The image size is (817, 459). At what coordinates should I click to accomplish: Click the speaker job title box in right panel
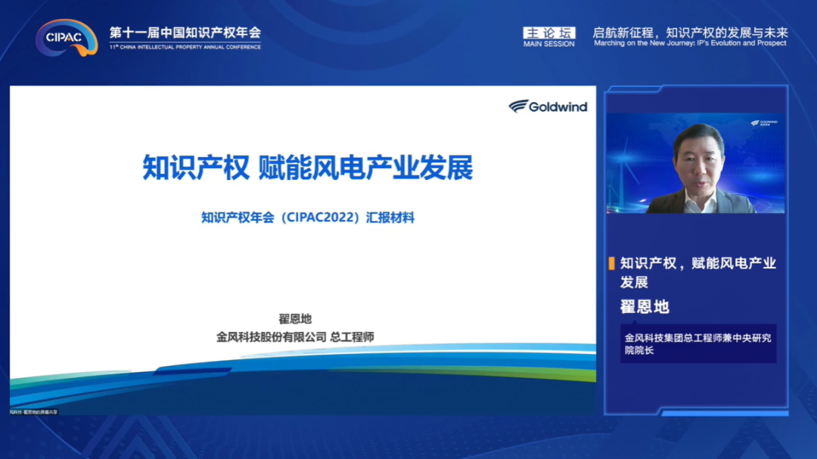pyautogui.click(x=697, y=344)
